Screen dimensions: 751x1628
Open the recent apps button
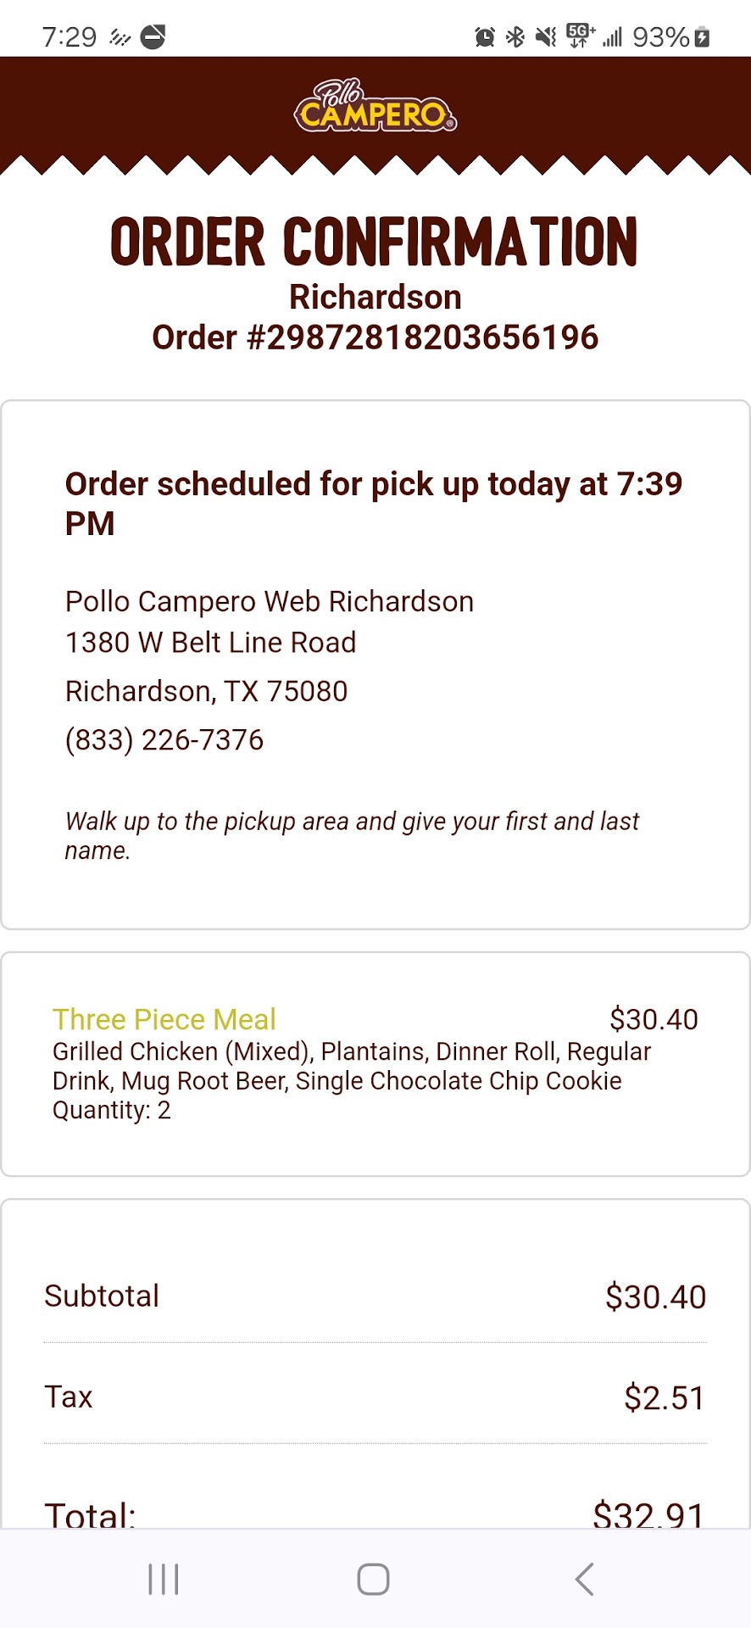[163, 1579]
